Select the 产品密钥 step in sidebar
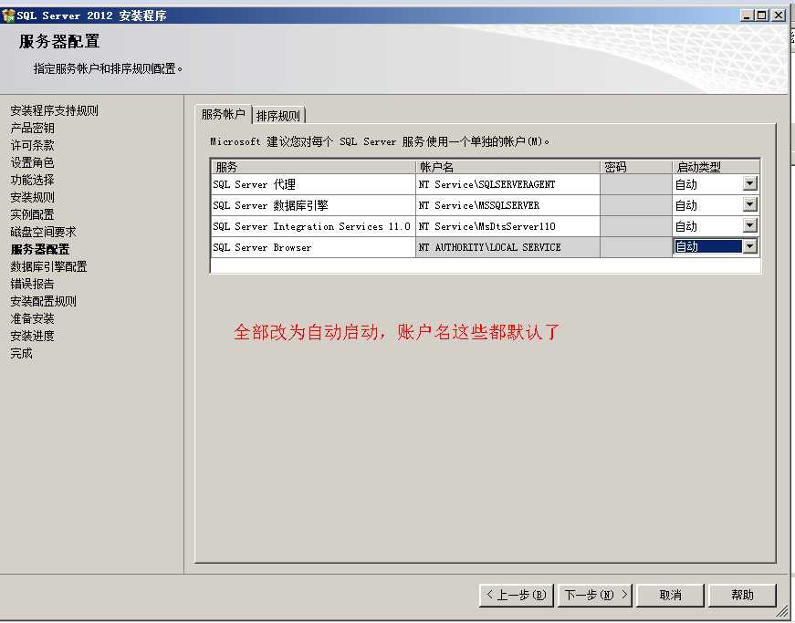Screen dimensions: 795x623 [33, 128]
